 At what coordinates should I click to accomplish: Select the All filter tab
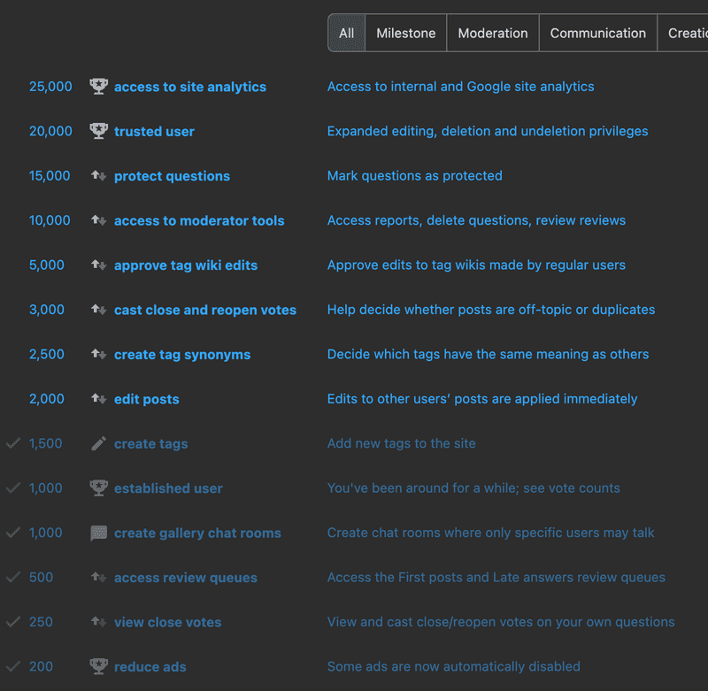[346, 33]
